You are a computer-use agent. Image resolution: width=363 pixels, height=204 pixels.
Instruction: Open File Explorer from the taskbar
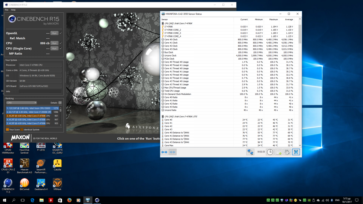click(41, 200)
